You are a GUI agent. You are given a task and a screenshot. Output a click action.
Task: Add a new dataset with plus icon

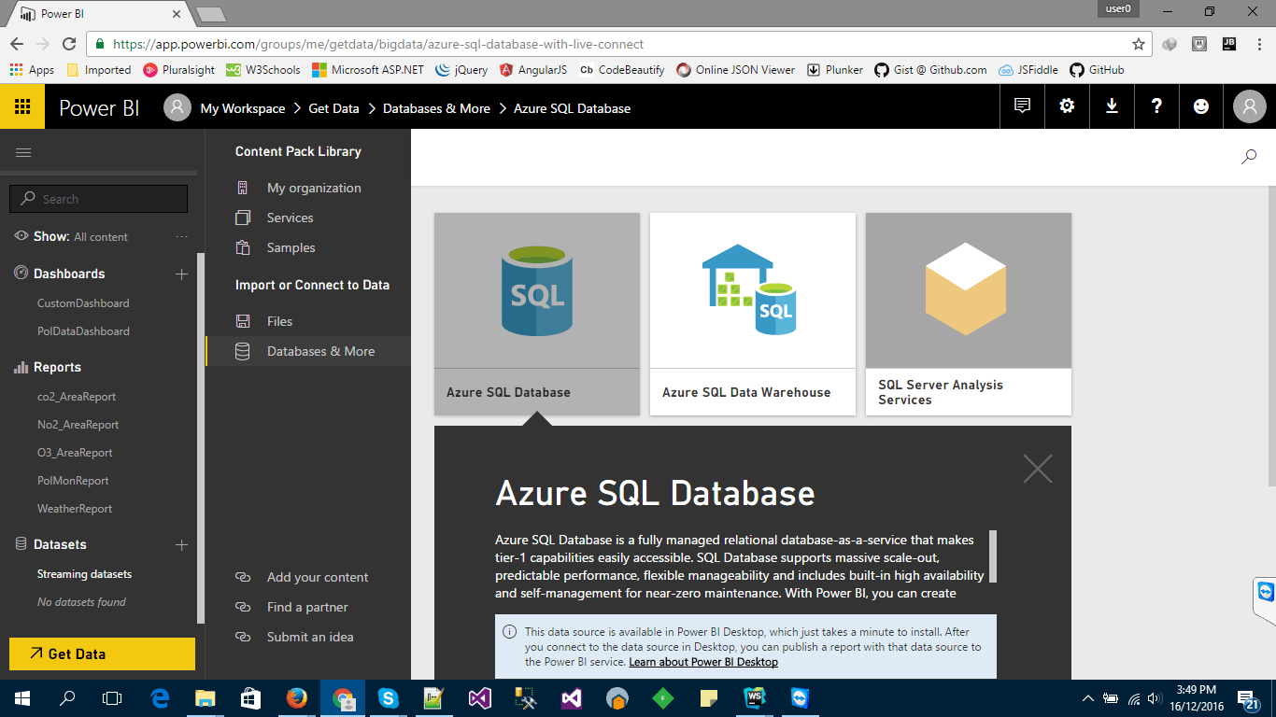181,544
